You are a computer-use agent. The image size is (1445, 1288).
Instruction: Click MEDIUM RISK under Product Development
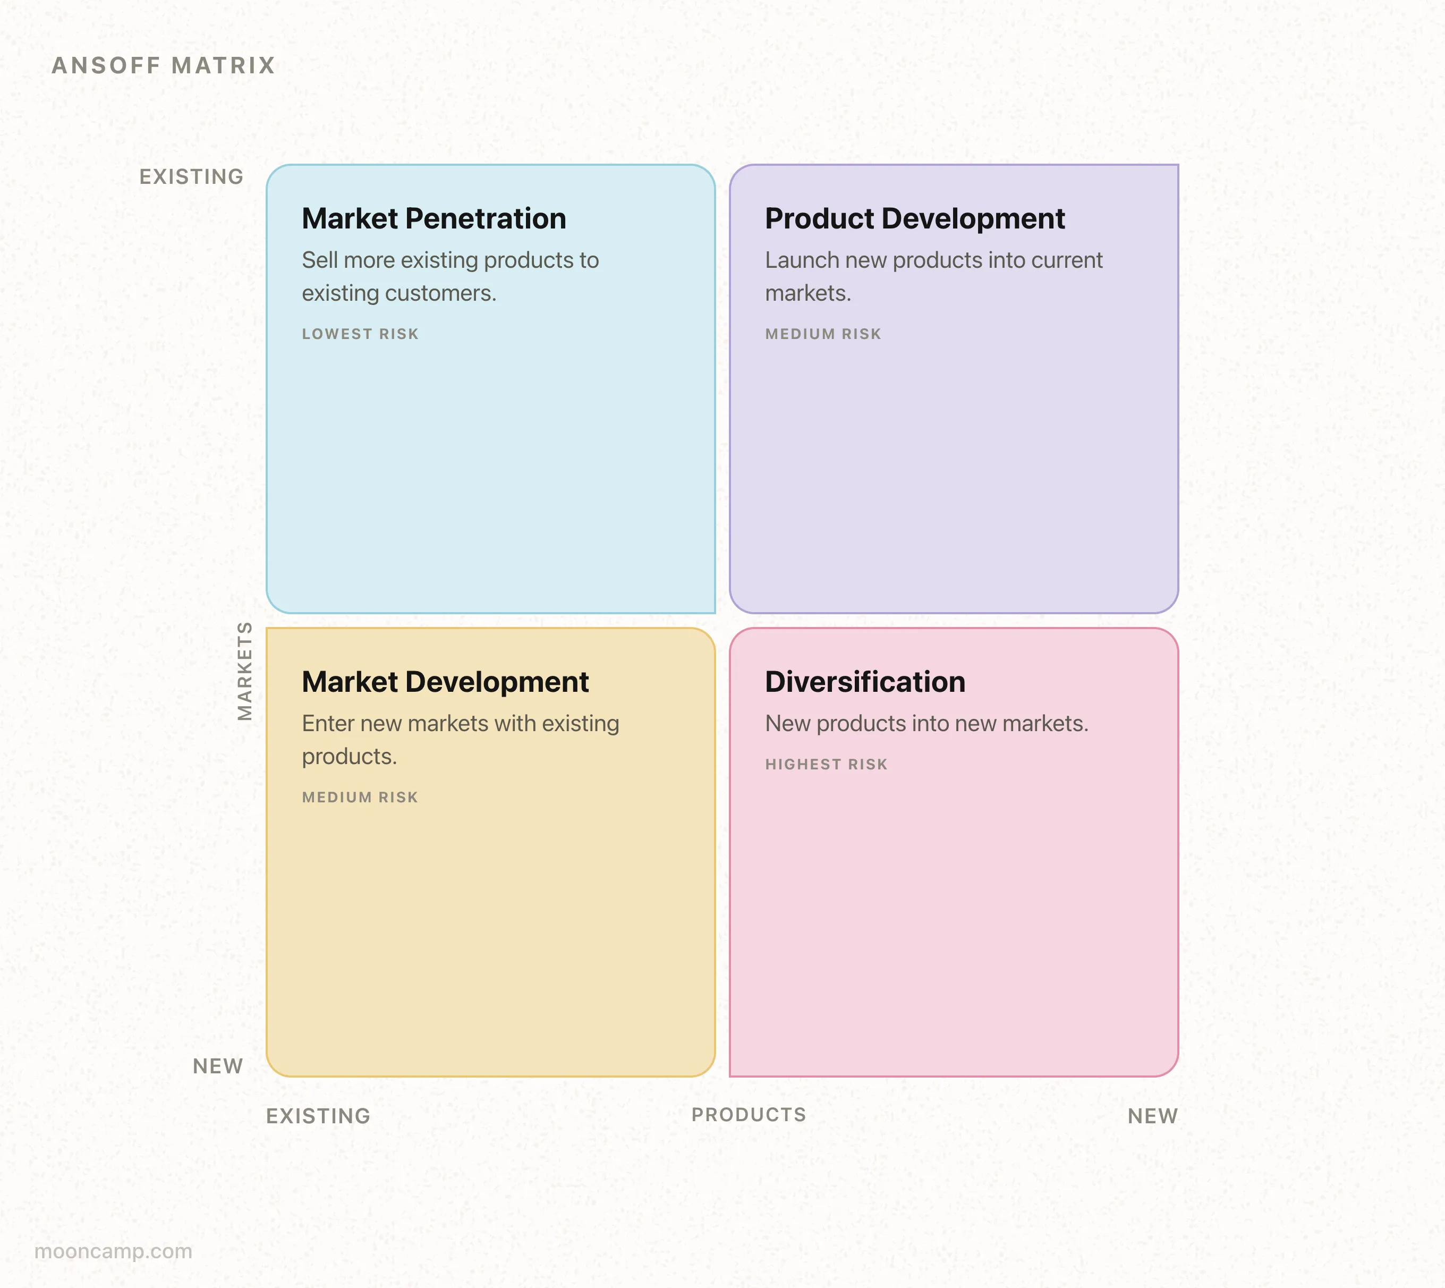(x=823, y=333)
